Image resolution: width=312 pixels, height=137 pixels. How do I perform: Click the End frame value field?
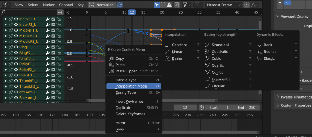[x=246, y=107]
